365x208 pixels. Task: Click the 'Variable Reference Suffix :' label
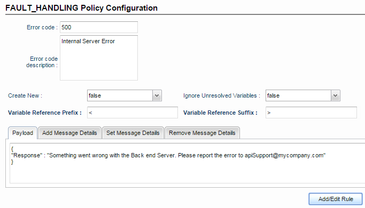click(x=220, y=113)
